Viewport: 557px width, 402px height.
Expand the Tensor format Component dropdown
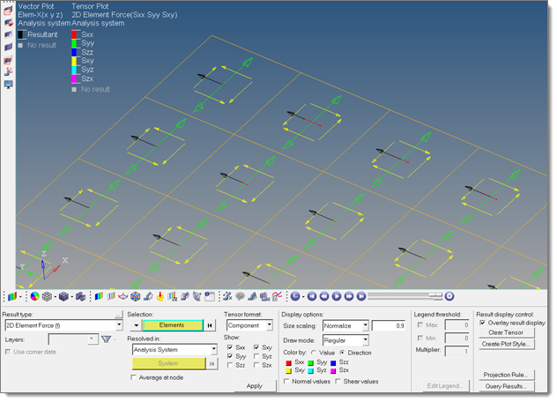tap(269, 325)
